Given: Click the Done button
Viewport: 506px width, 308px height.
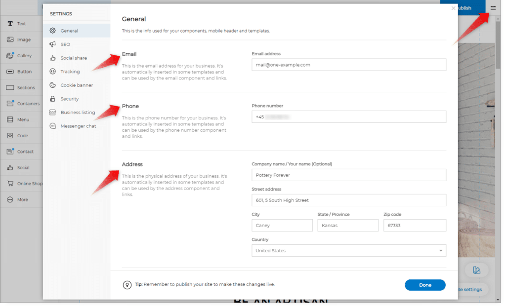Looking at the screenshot, I should pos(425,285).
